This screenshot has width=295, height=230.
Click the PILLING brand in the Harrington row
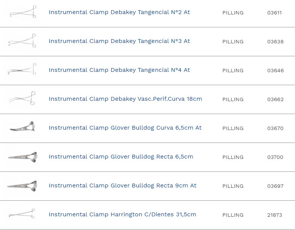pos(233,215)
